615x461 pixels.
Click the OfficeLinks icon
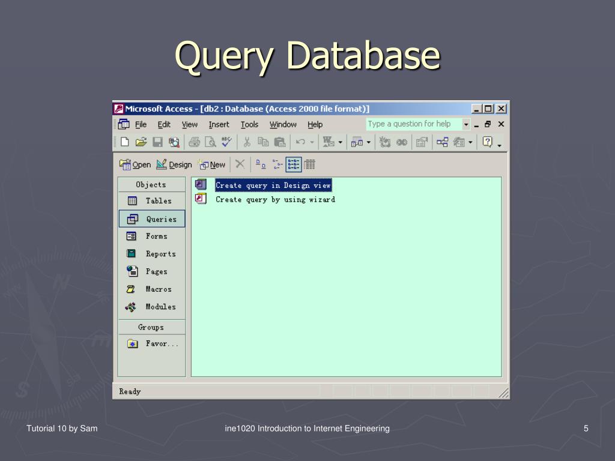[328, 142]
